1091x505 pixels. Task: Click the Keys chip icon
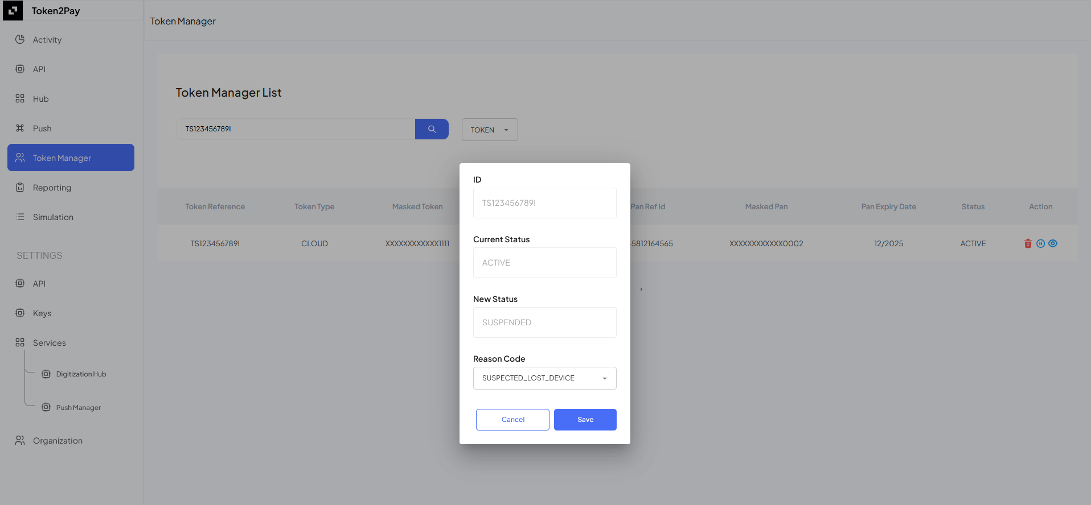click(x=20, y=313)
